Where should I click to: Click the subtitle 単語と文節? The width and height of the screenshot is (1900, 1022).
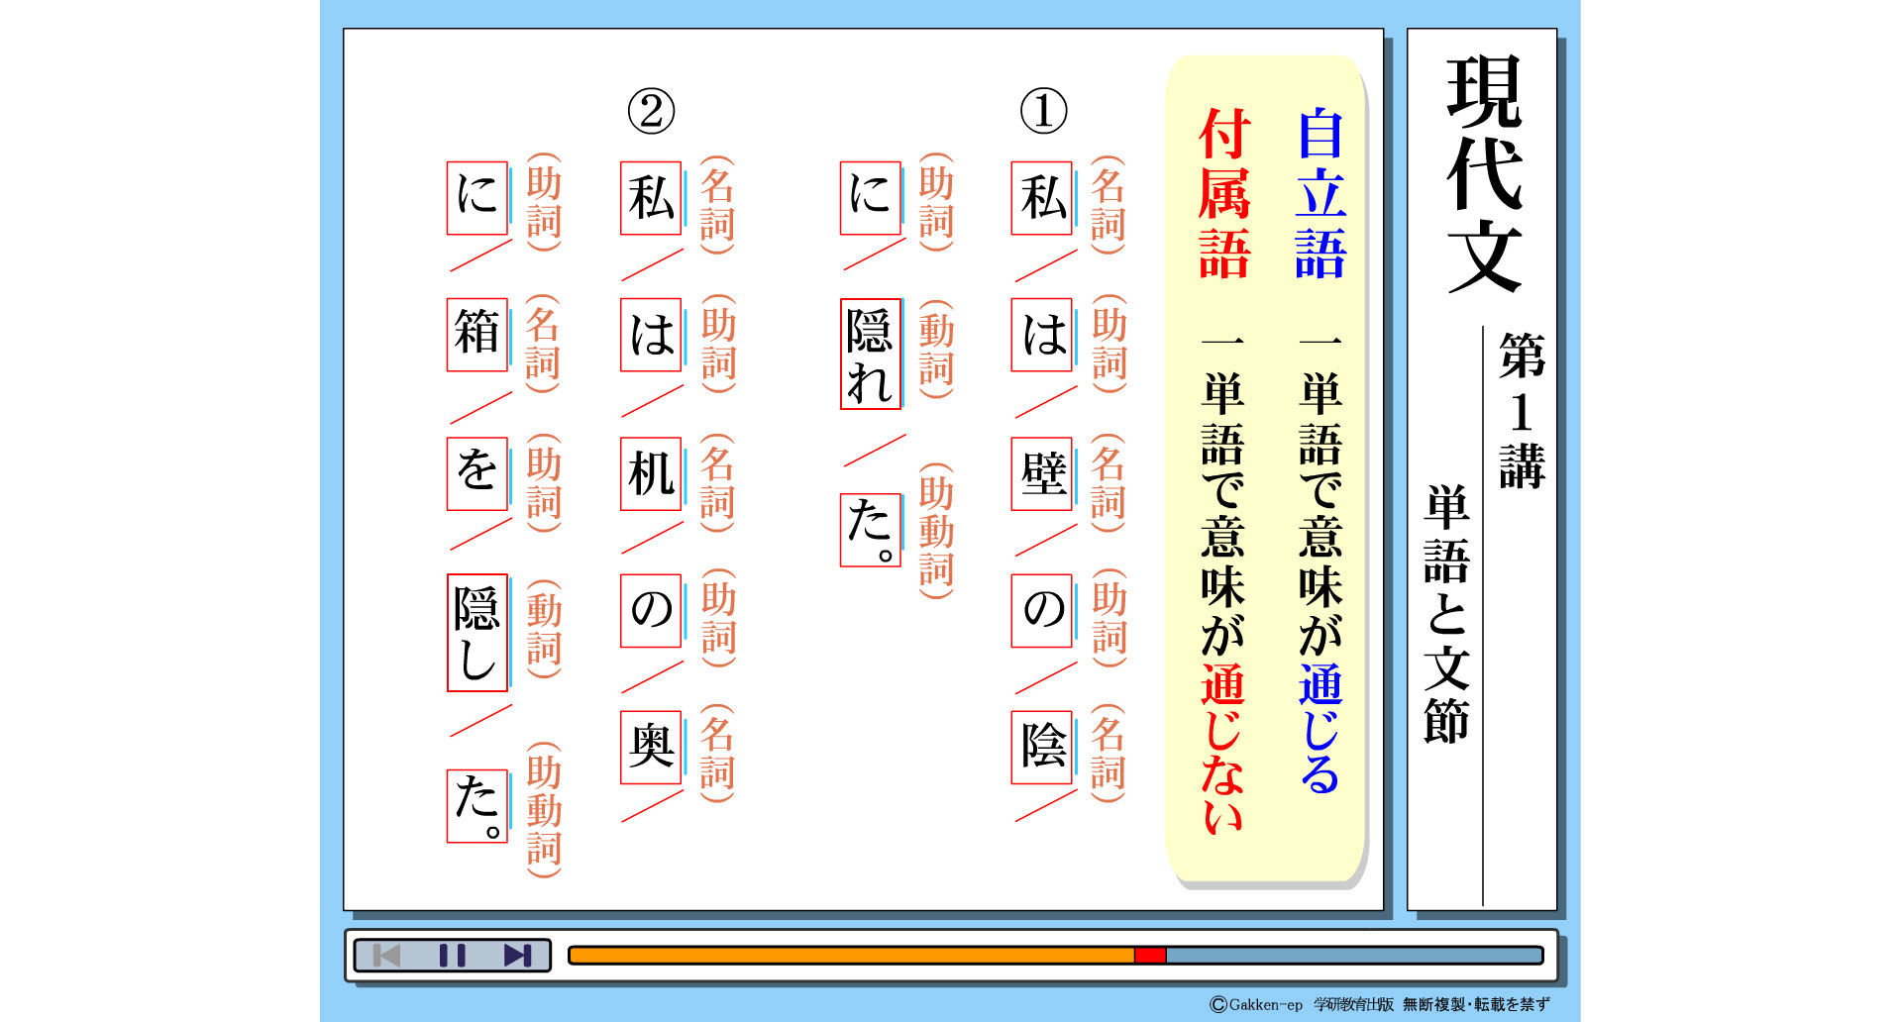[1447, 615]
